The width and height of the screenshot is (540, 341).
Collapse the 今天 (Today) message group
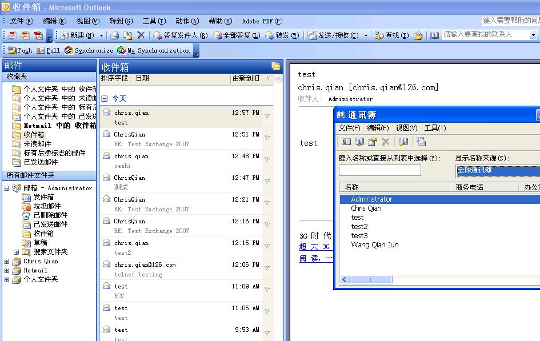point(105,99)
